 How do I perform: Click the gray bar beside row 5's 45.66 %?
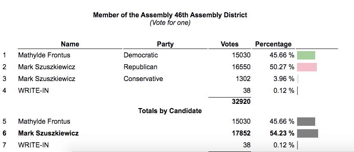pos(306,122)
